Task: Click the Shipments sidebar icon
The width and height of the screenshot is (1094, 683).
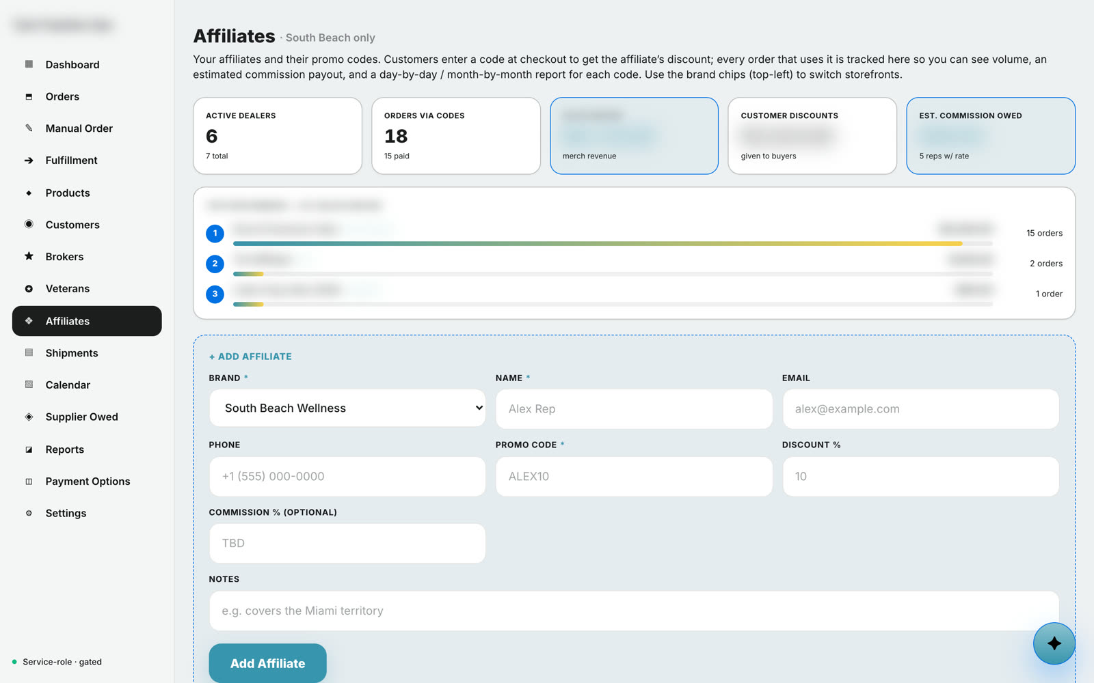Action: click(29, 352)
